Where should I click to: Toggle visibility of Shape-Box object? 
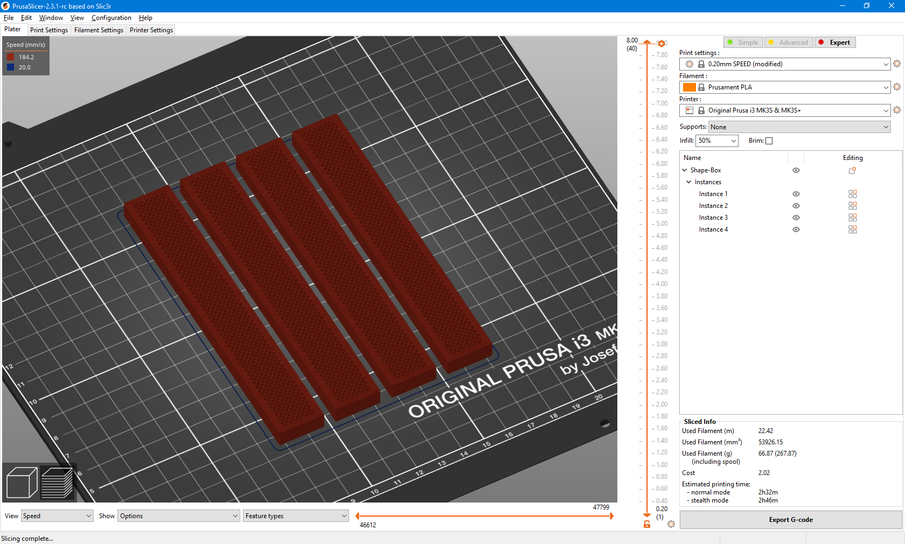[x=796, y=170]
